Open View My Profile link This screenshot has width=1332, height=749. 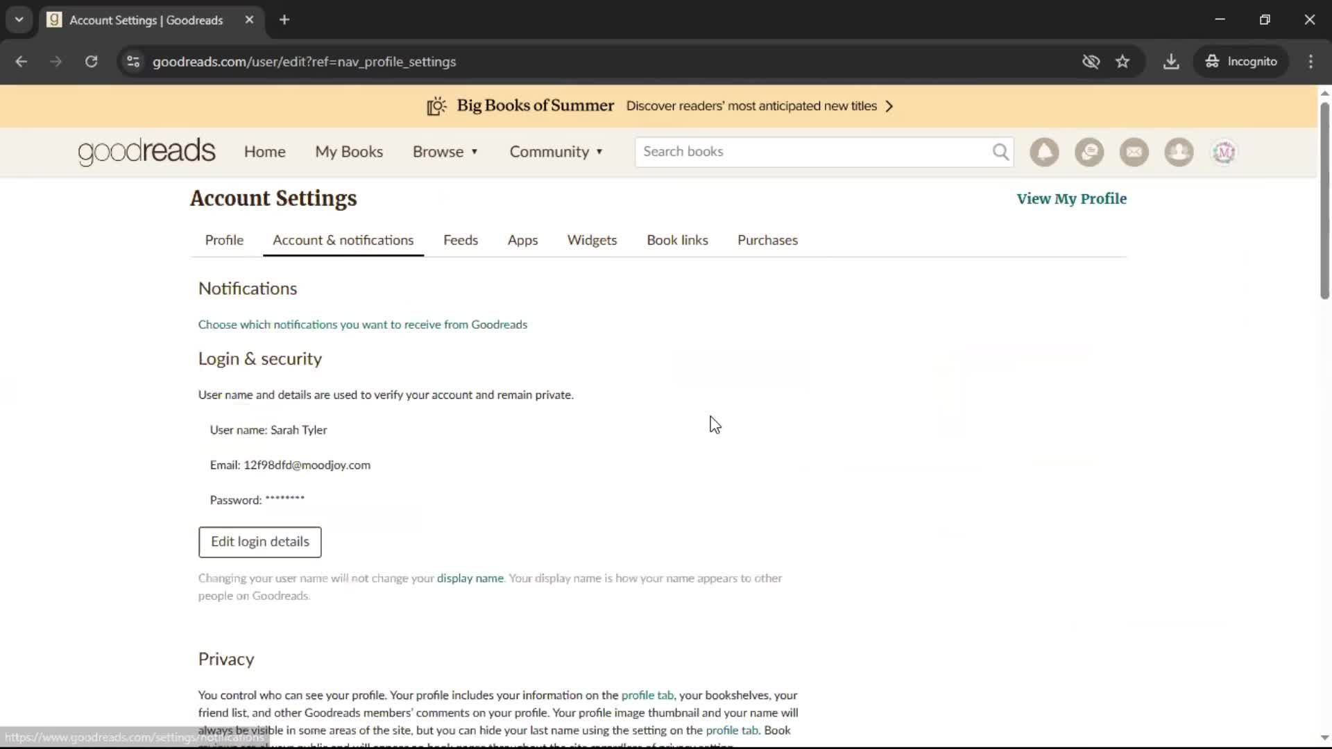[1071, 199]
